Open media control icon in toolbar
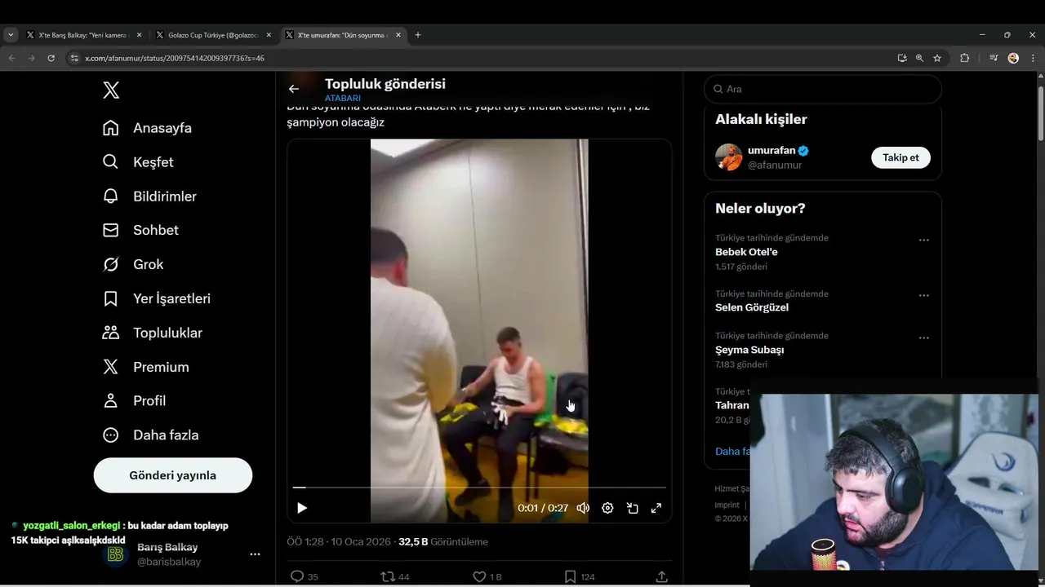The height and width of the screenshot is (587, 1045). (x=994, y=58)
